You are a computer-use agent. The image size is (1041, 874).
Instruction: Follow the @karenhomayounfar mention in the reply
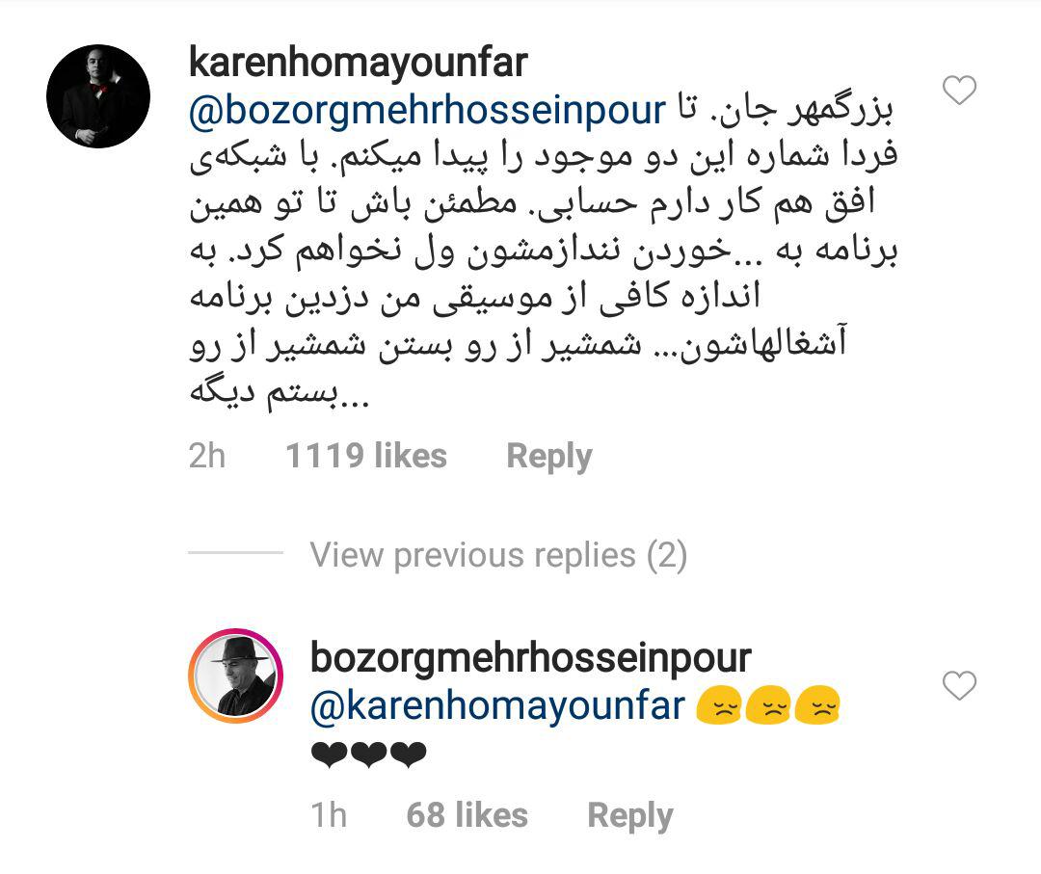click(x=497, y=706)
